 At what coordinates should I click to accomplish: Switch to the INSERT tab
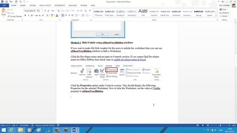pyautogui.click(x=23, y=6)
